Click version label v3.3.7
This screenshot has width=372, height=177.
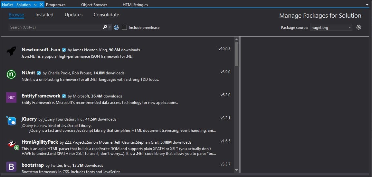tap(225, 164)
